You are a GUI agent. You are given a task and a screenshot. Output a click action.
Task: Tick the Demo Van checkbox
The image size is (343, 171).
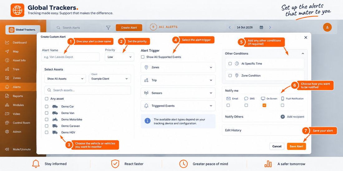tap(46, 113)
